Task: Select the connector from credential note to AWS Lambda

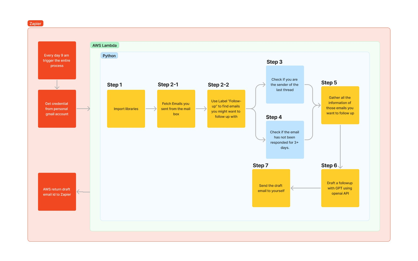Action: point(83,109)
